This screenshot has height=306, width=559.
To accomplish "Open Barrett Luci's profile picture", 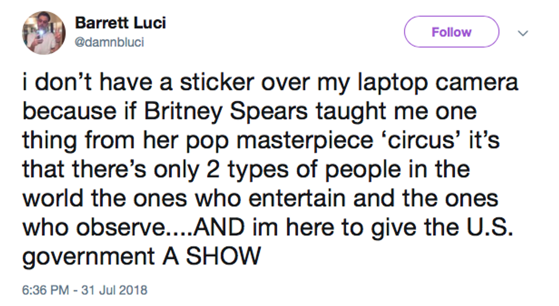I will [x=44, y=33].
